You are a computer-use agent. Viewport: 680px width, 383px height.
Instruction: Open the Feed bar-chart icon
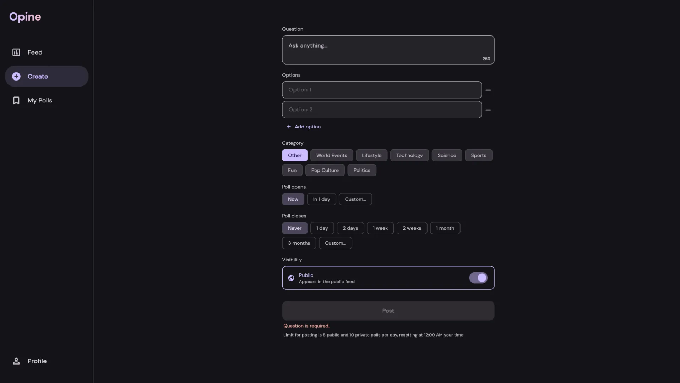(x=16, y=52)
